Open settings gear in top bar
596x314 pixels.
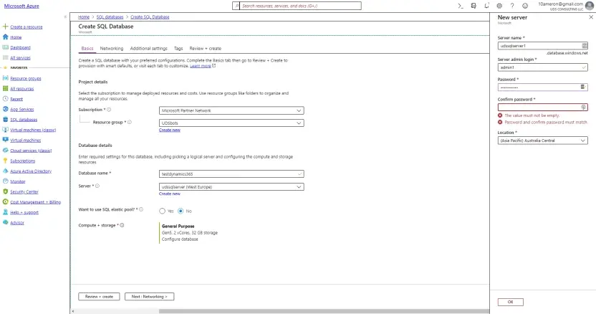499,6
